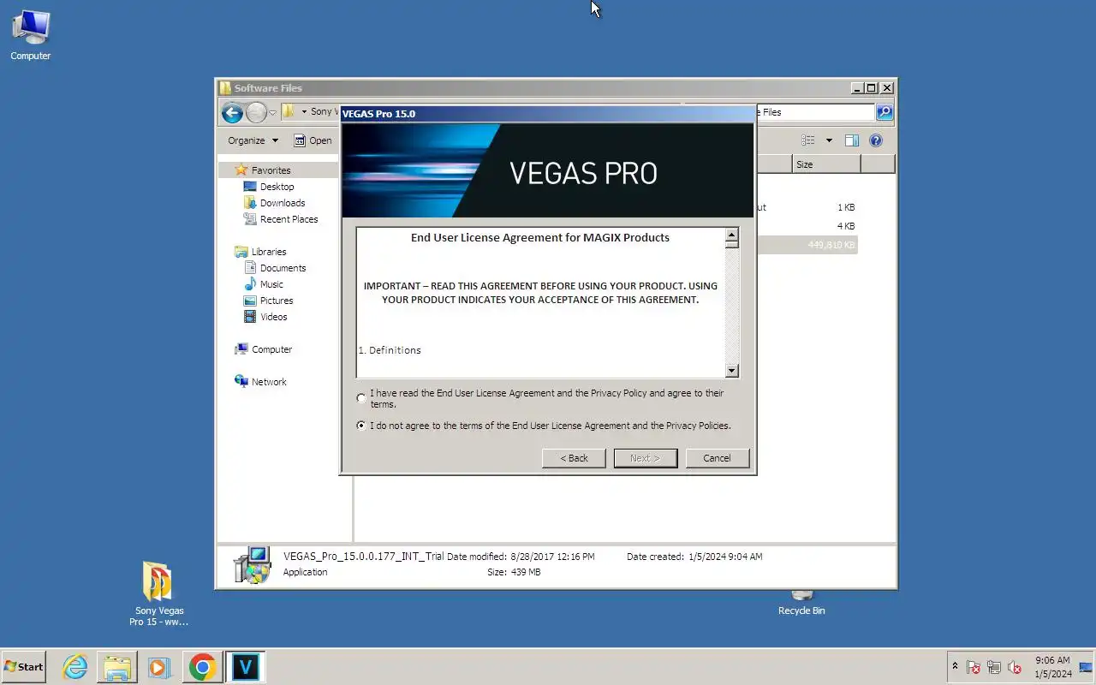Open Music library
Viewport: 1096px width, 685px height.
point(271,284)
